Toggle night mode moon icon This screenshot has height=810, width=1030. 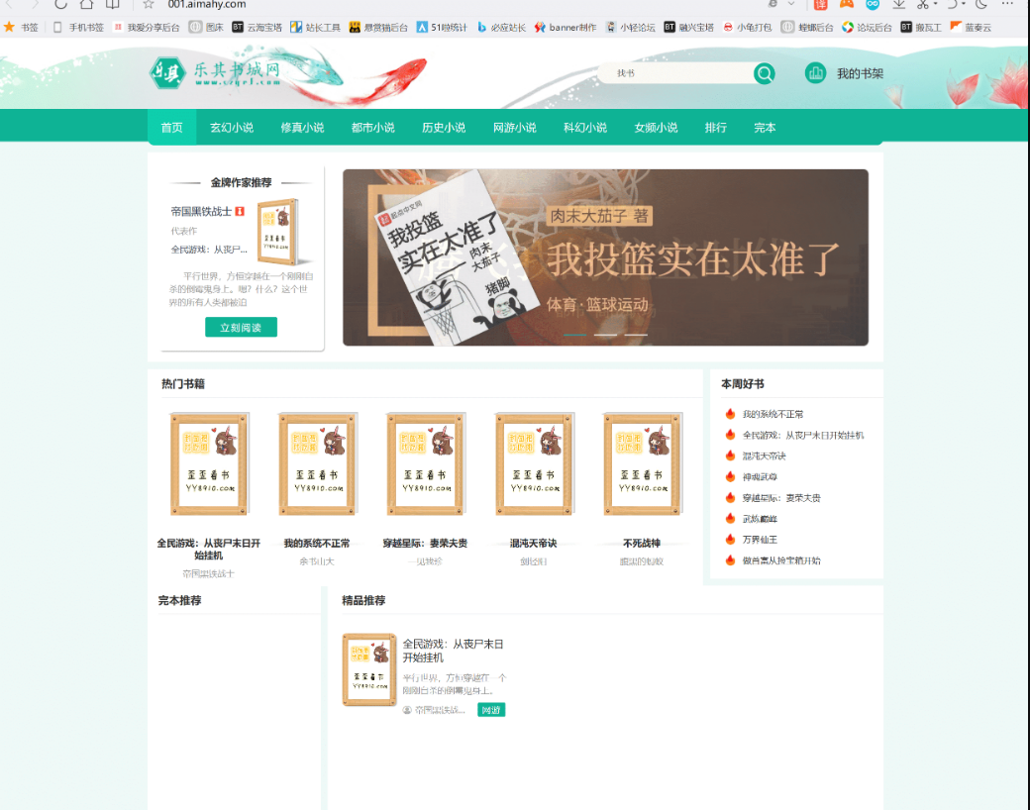pyautogui.click(x=981, y=4)
